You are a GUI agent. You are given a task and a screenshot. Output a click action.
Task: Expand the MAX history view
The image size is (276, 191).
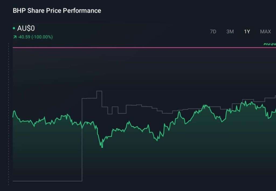(x=265, y=32)
